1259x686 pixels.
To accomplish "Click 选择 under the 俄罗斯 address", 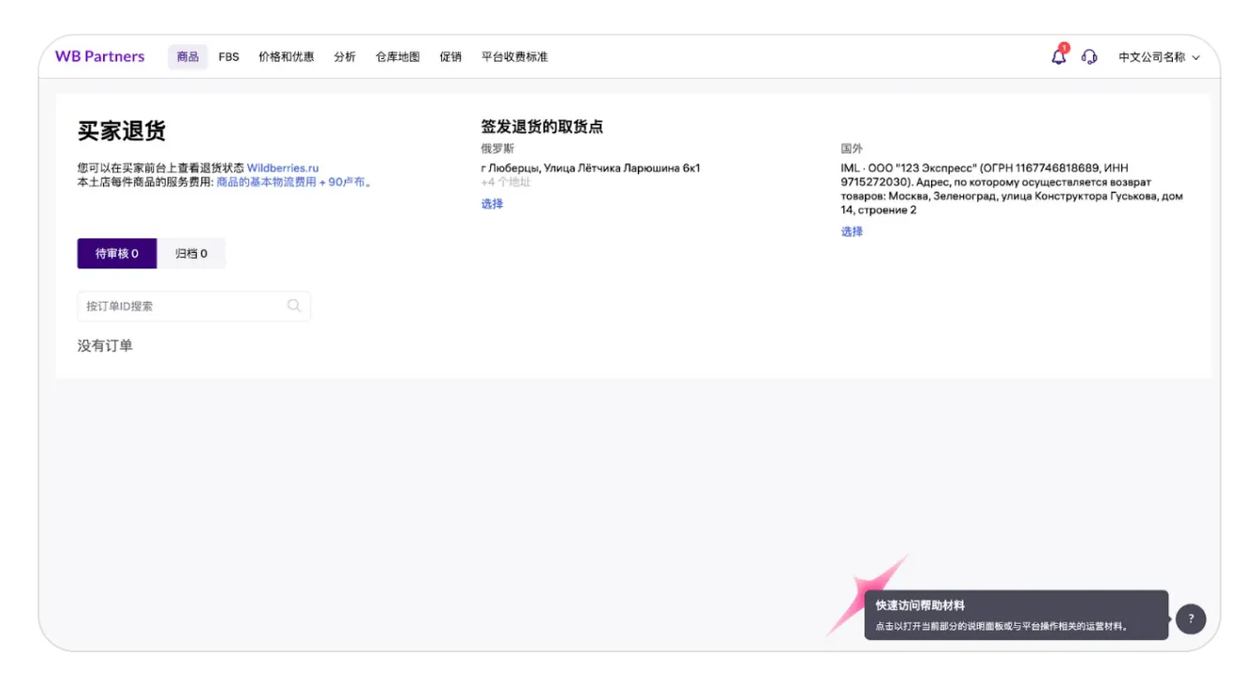I will 492,204.
